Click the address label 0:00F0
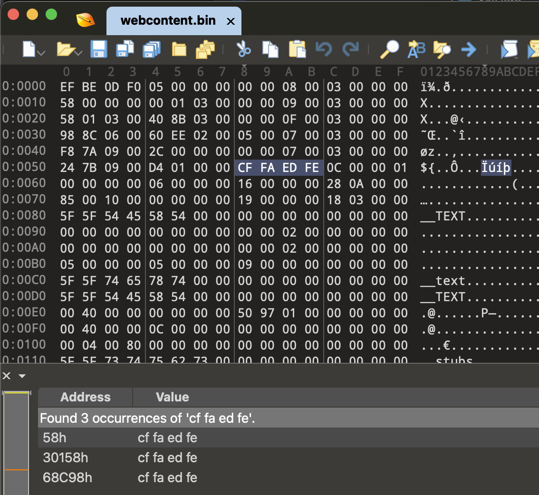Screen dimensions: 539x495 (24, 328)
